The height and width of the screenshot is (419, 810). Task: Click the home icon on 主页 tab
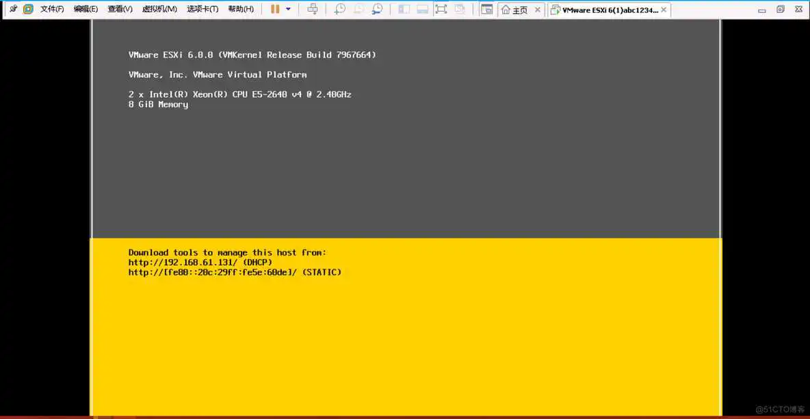506,10
